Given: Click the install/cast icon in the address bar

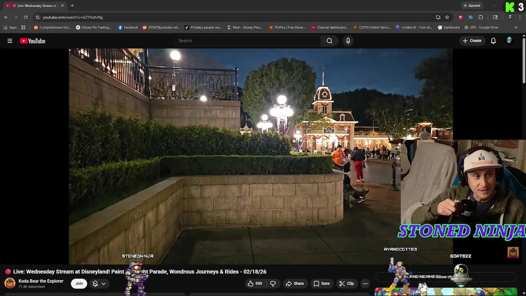Looking at the screenshot, I should click(438, 17).
